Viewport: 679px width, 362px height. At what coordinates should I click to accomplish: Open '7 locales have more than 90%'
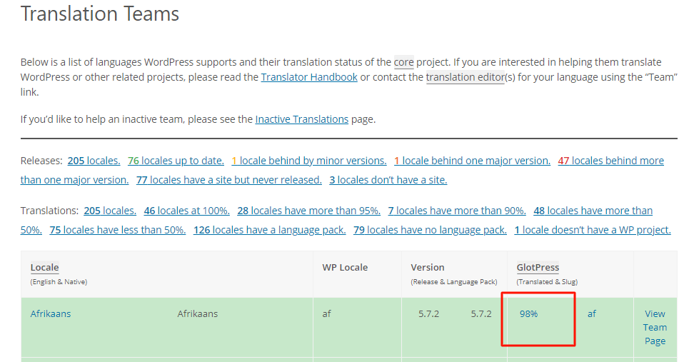[457, 211]
